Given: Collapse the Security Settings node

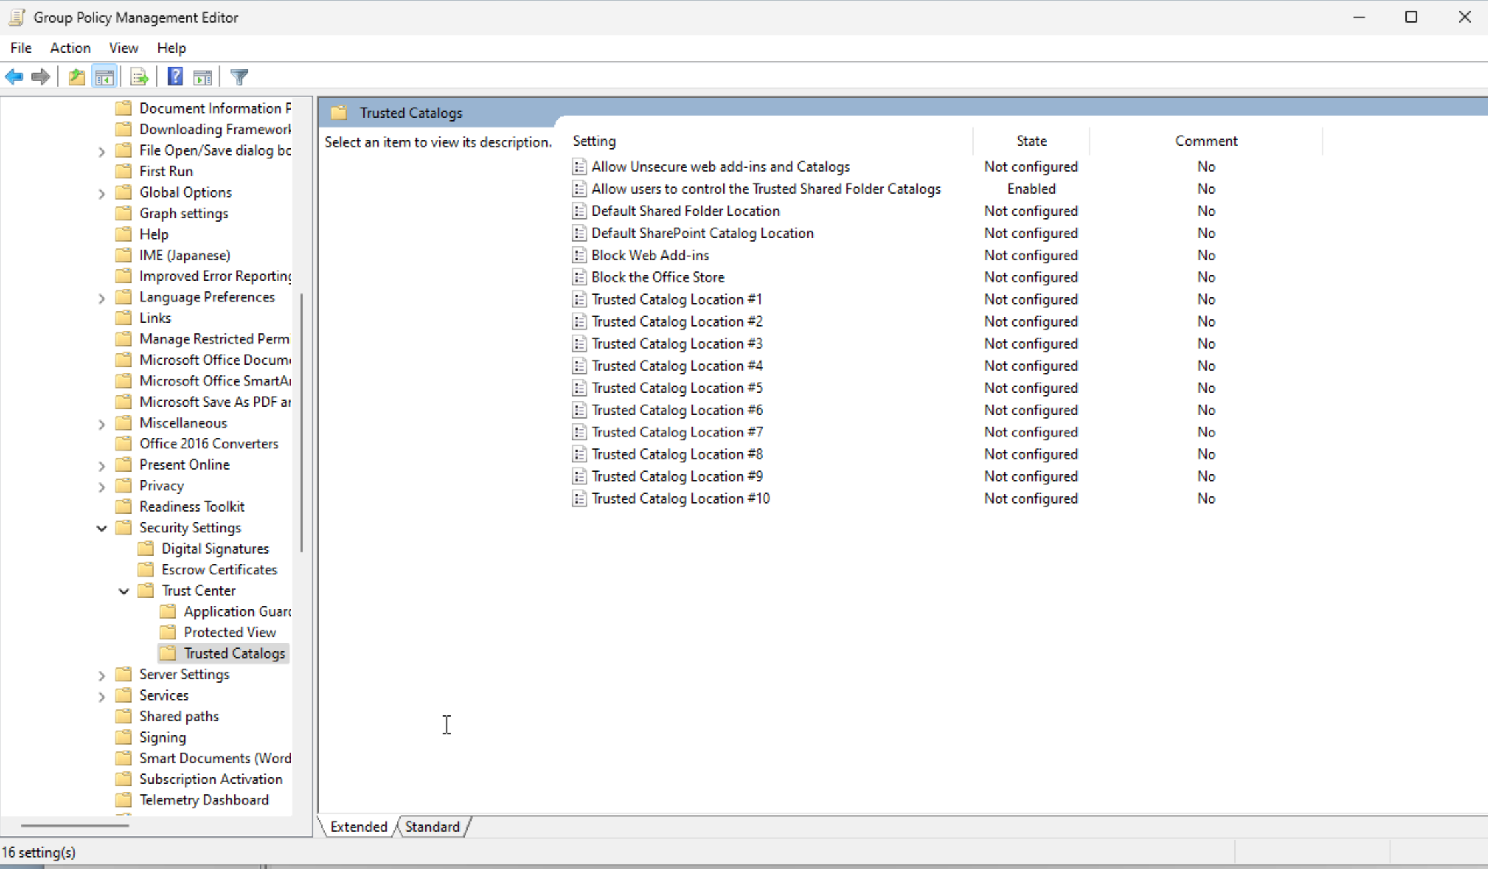Looking at the screenshot, I should tap(102, 528).
